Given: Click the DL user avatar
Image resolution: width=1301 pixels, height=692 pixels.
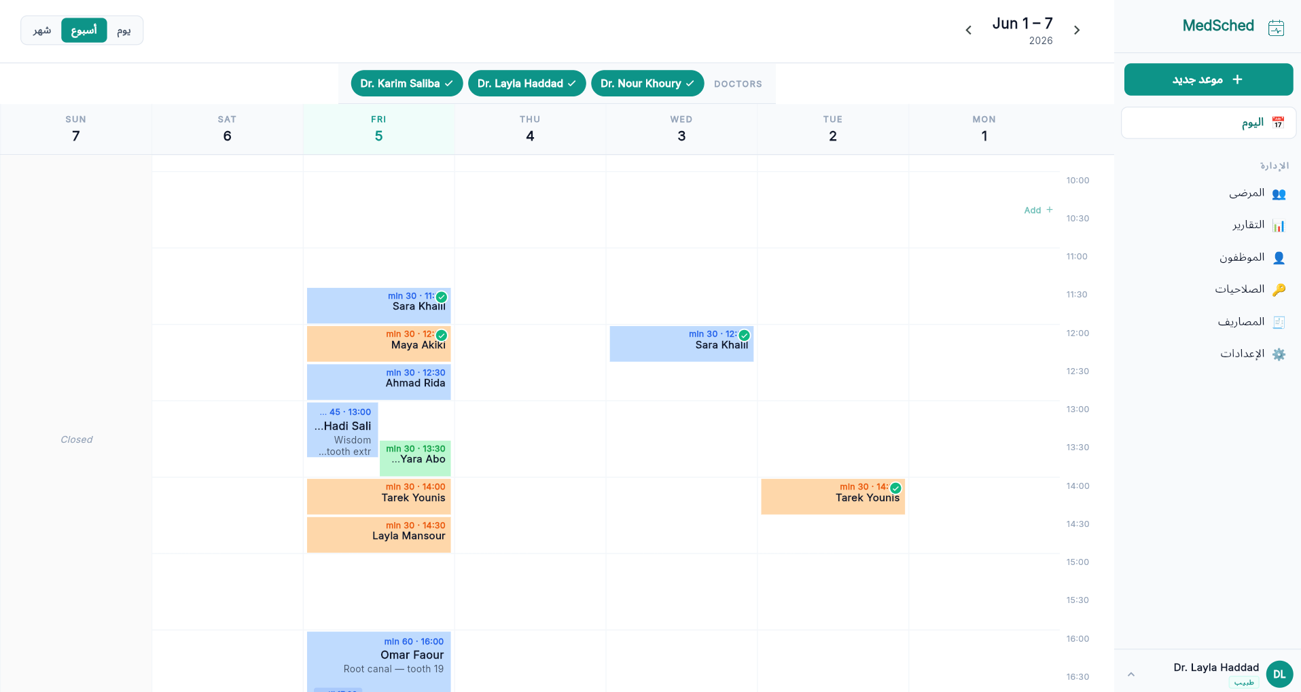Looking at the screenshot, I should tap(1279, 674).
